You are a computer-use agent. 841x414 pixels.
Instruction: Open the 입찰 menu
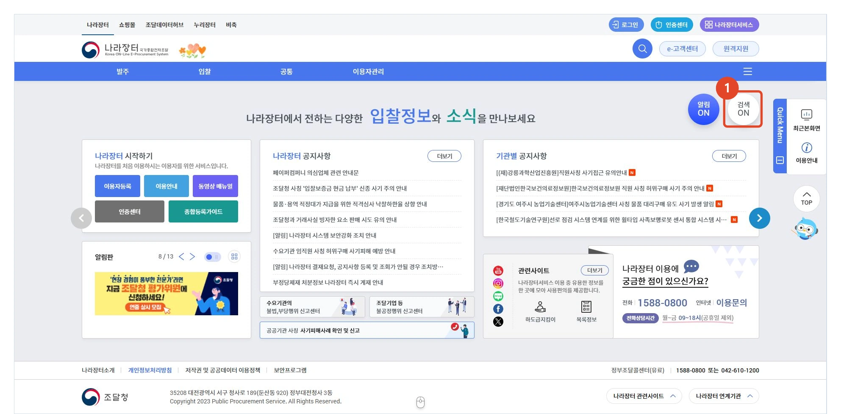[205, 72]
